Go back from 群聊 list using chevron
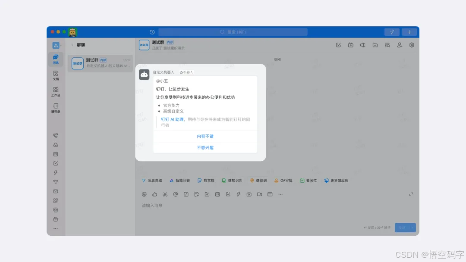The height and width of the screenshot is (262, 466). pyautogui.click(x=72, y=45)
